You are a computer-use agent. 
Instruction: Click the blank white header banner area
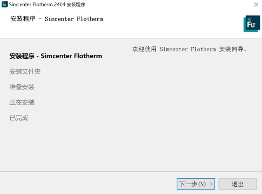tap(173, 24)
